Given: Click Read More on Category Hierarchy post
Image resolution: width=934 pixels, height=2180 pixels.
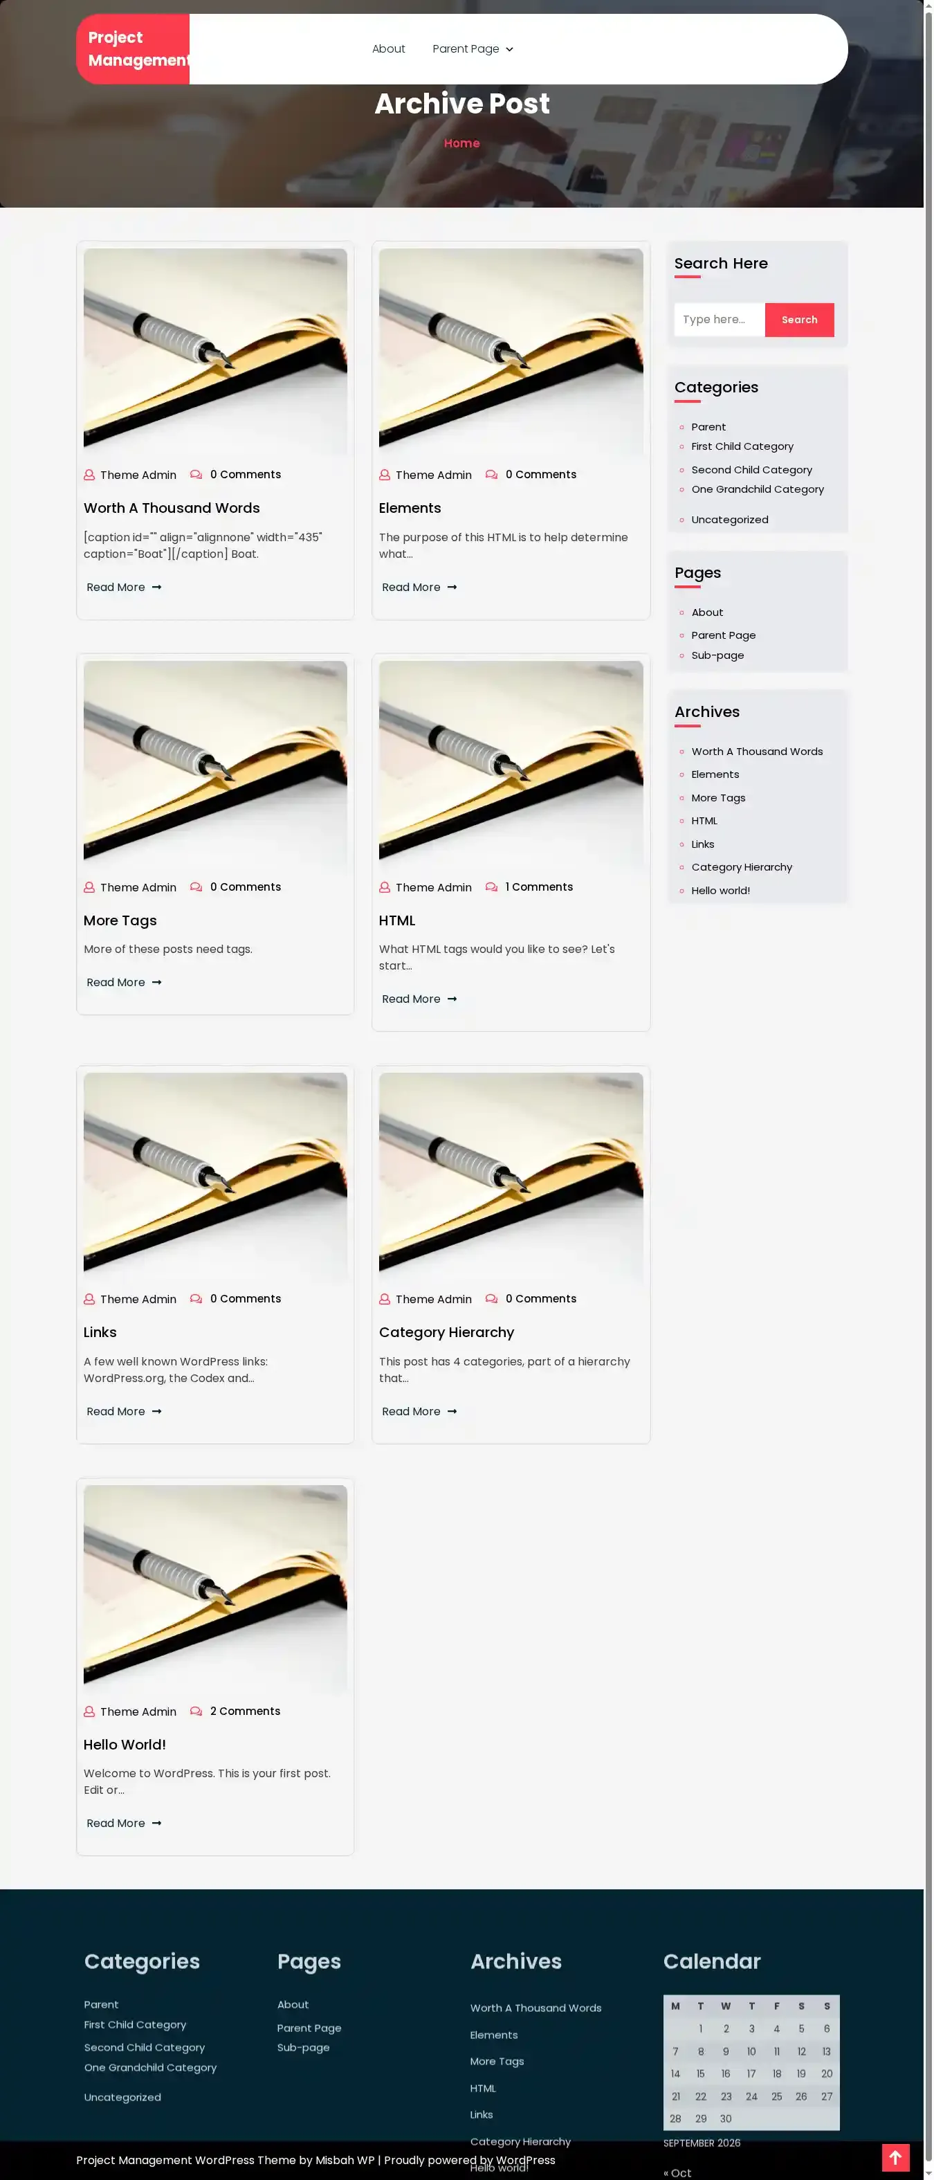Looking at the screenshot, I should click(x=419, y=1412).
